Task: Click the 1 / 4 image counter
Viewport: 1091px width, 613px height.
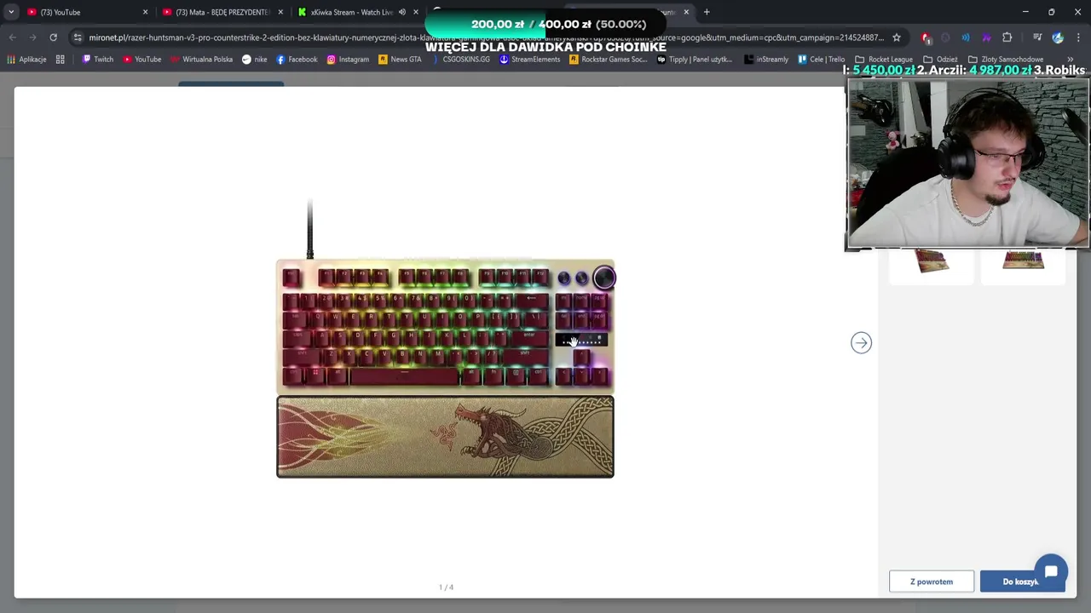Action: click(446, 587)
